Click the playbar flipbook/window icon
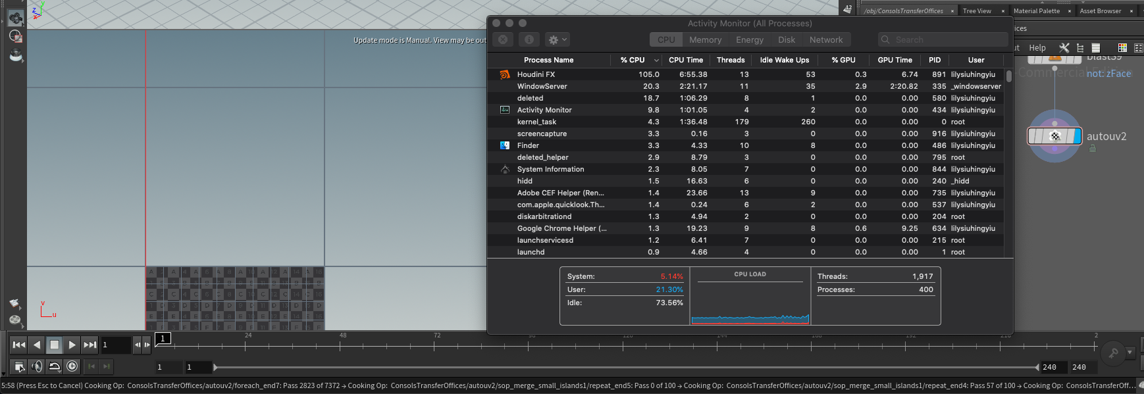 19,366
